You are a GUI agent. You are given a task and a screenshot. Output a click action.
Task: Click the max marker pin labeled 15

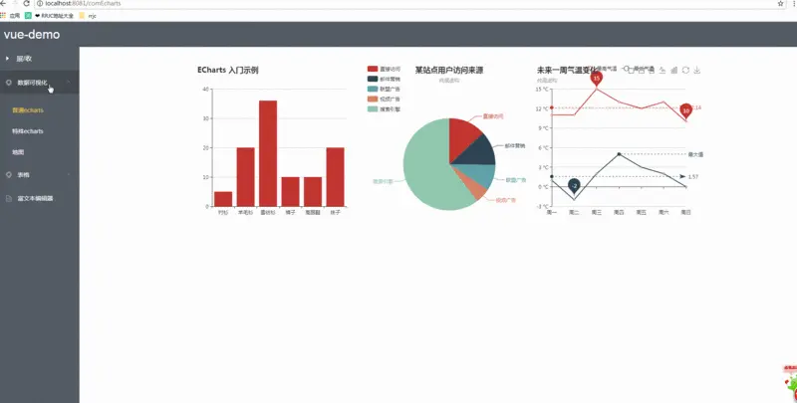[596, 79]
